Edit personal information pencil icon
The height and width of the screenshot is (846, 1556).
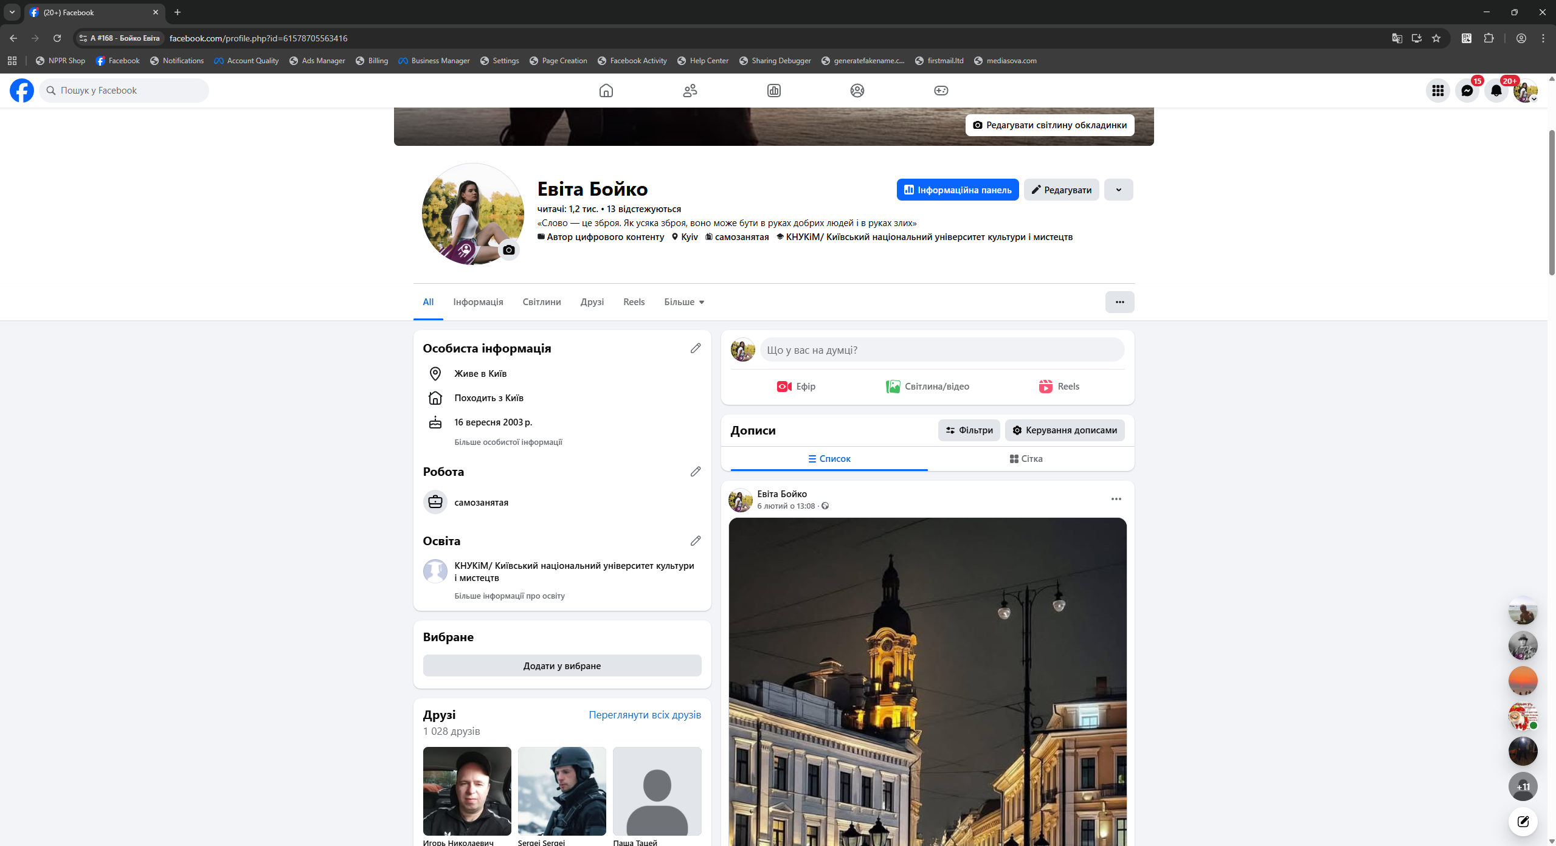696,348
